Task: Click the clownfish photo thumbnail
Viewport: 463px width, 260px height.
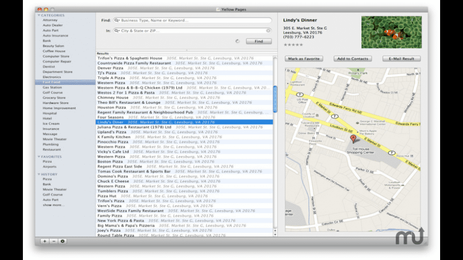Action: [x=391, y=32]
